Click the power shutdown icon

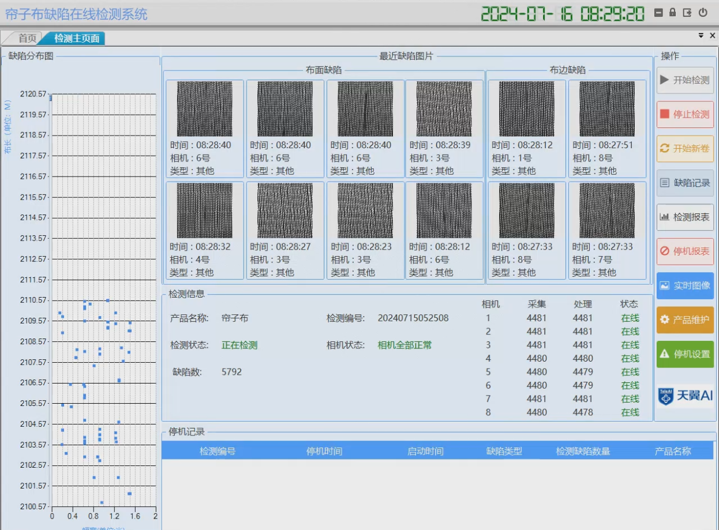pyautogui.click(x=703, y=13)
